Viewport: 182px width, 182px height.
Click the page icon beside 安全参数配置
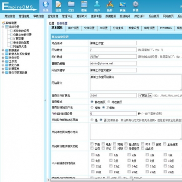click(11, 42)
